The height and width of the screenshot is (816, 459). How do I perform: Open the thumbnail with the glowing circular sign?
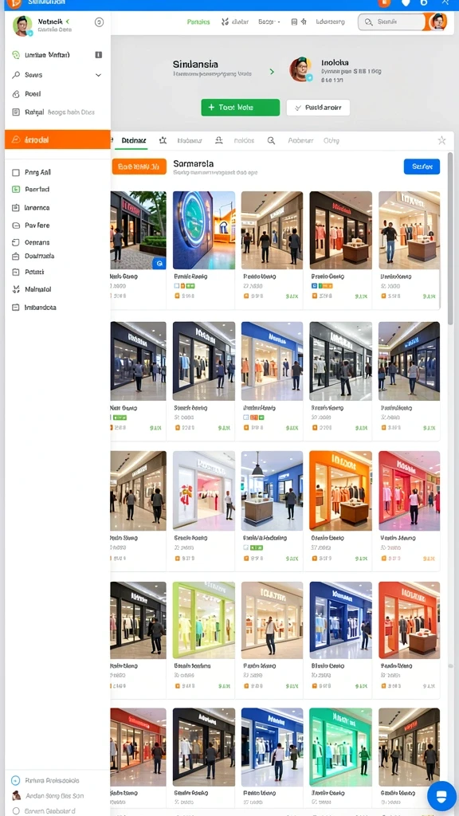click(x=204, y=230)
